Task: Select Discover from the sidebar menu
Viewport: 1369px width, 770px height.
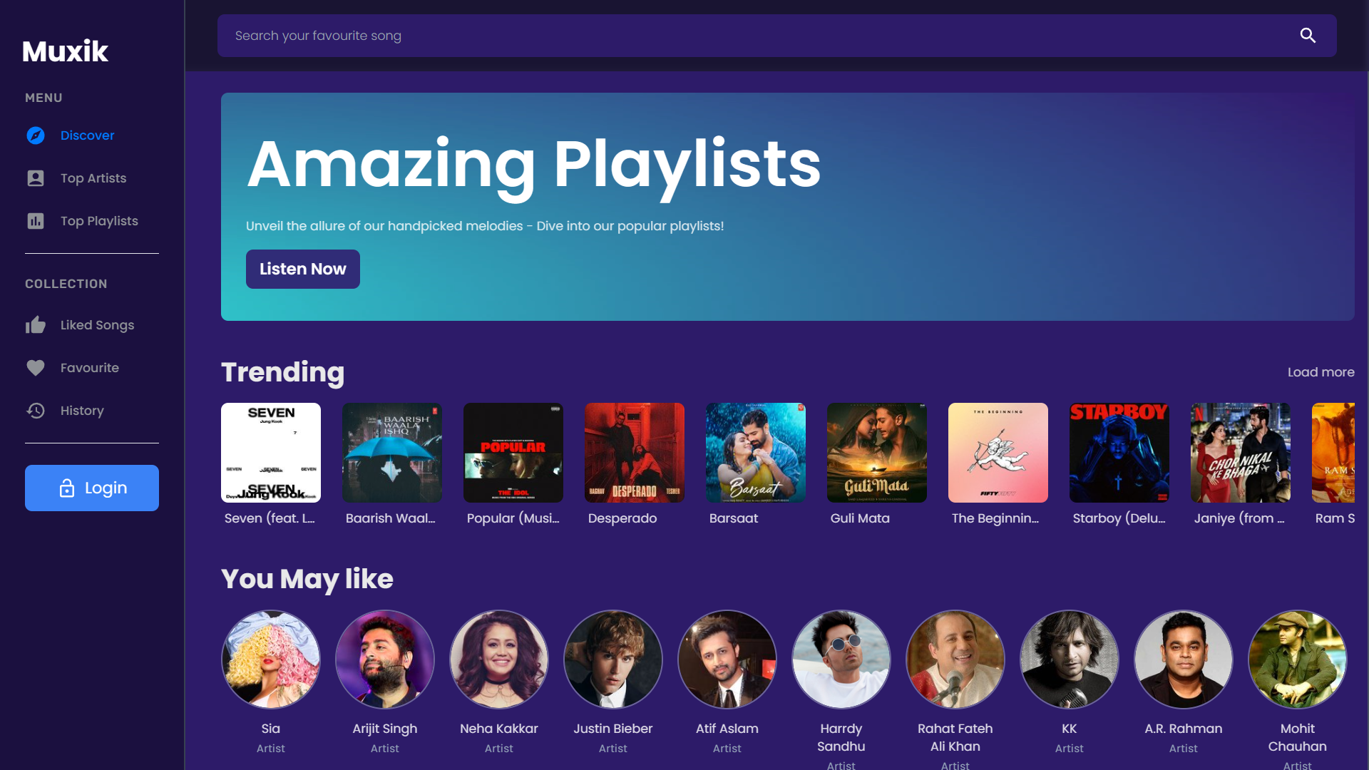Action: (87, 135)
